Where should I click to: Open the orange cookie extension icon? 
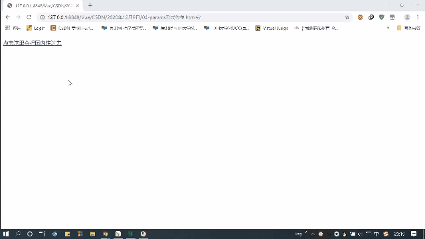[360, 17]
